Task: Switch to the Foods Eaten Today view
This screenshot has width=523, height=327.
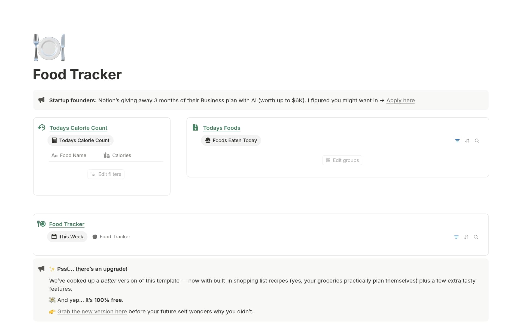Action: click(231, 140)
